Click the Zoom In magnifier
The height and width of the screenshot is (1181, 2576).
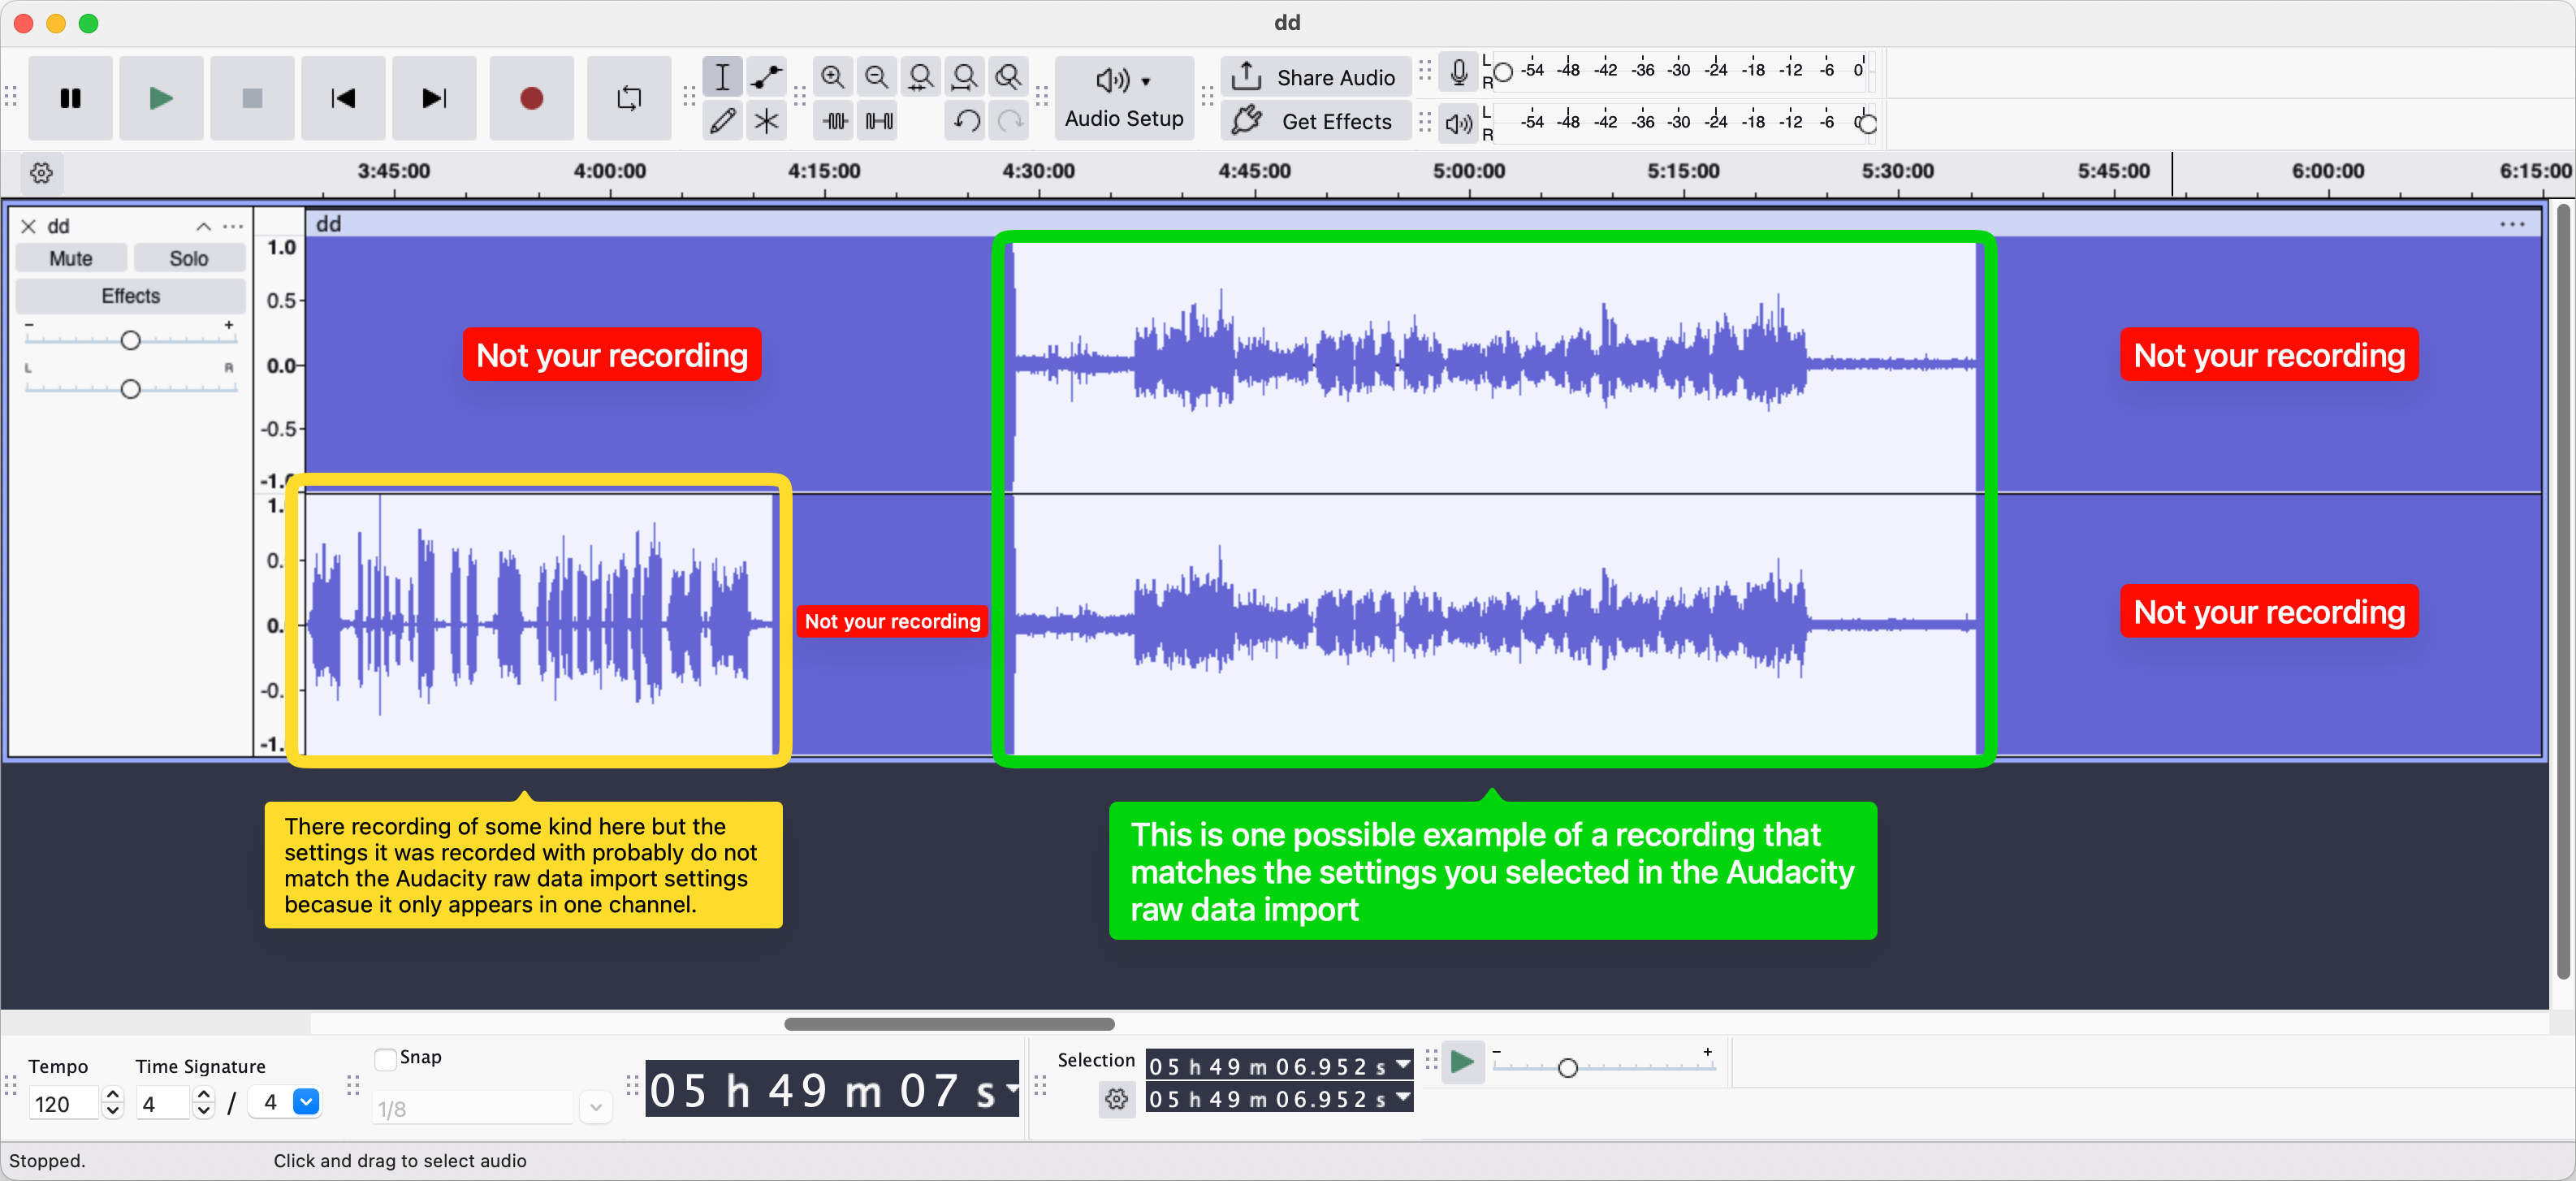click(832, 77)
